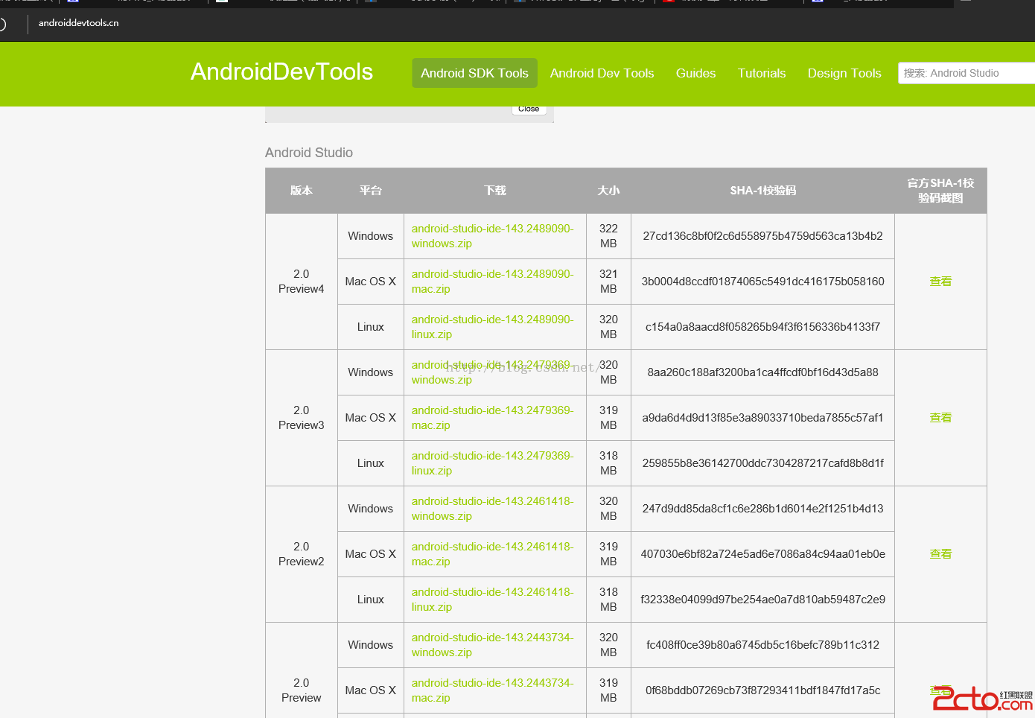Click the Android Studio section heading

click(309, 153)
